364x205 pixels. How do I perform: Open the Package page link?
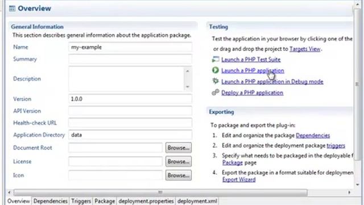[233, 163]
